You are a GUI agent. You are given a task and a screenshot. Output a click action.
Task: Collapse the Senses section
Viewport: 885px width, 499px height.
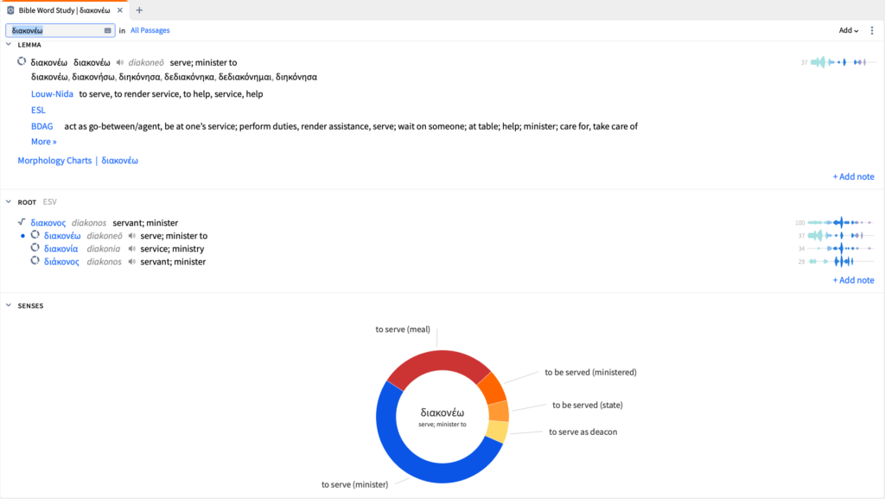click(9, 305)
